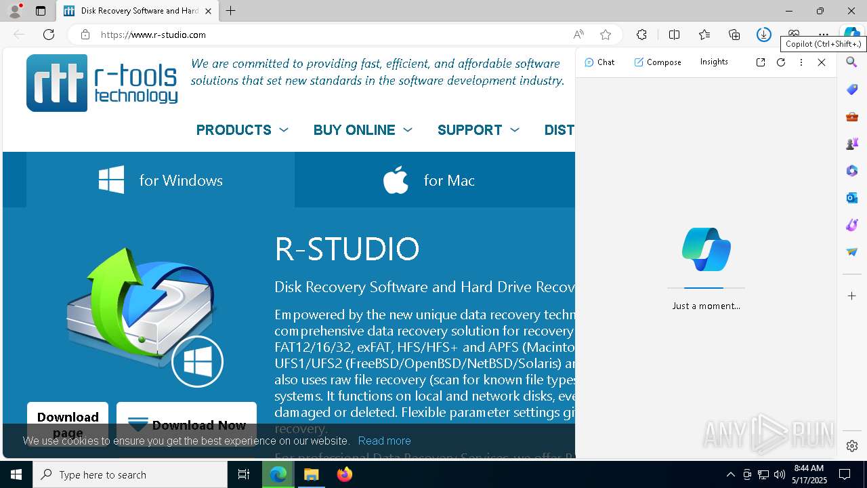This screenshot has width=867, height=488.
Task: Add page to favorites star
Action: click(x=606, y=35)
